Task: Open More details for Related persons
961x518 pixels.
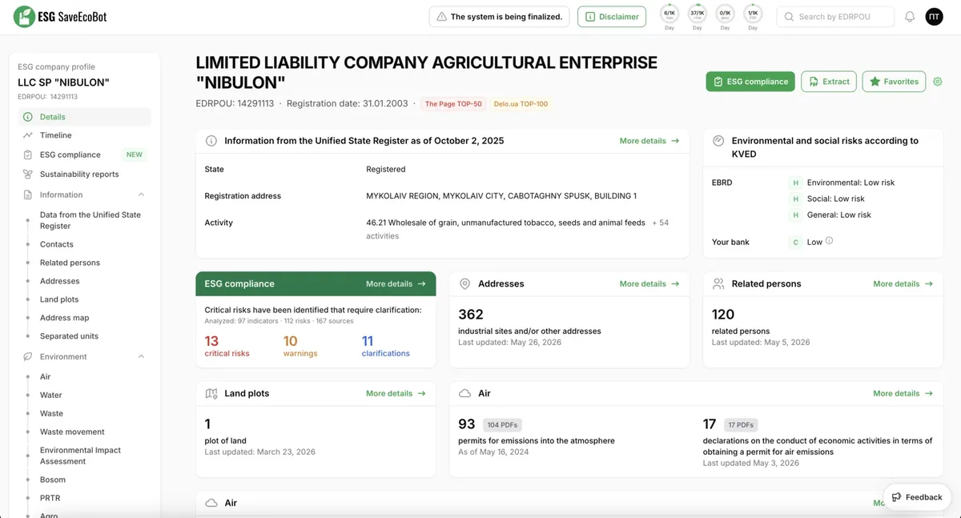Action: 903,283
